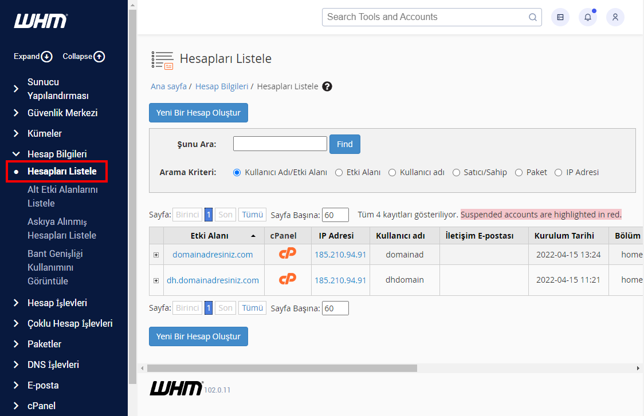
Task: Expand the Güvenlik Merkezi sidebar section
Action: [x=62, y=113]
